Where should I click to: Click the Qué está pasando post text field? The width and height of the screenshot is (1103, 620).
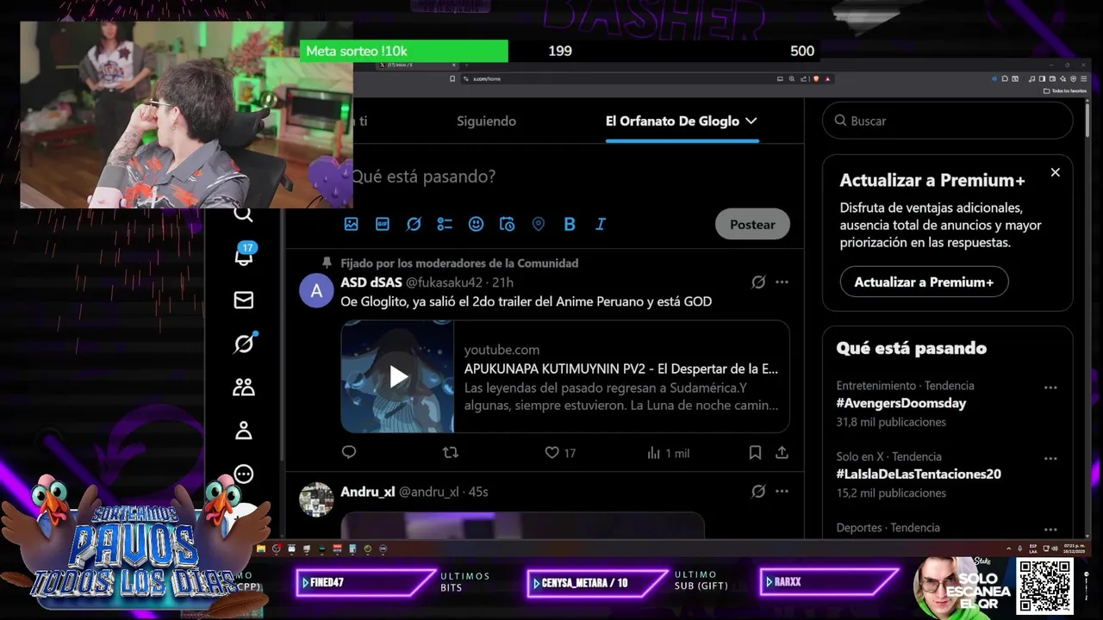pyautogui.click(x=422, y=177)
